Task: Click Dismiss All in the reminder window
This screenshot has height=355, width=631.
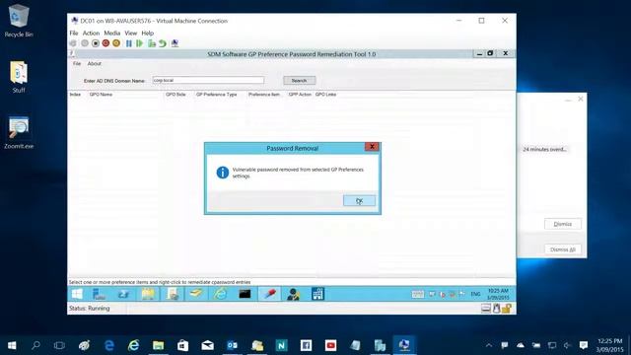Action: [563, 249]
